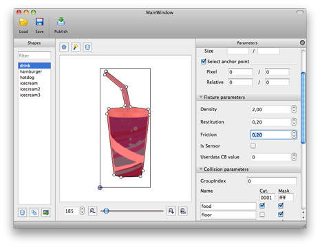
Task: Click the image icon below shapes list
Action: [x=46, y=213]
